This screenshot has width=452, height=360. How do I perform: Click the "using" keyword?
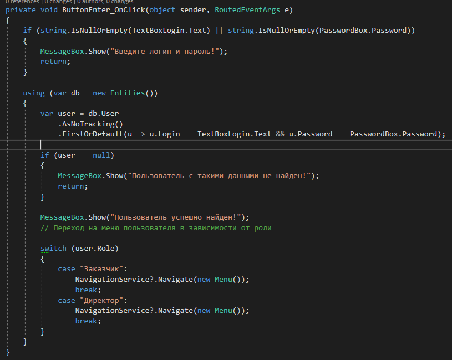pyautogui.click(x=34, y=93)
